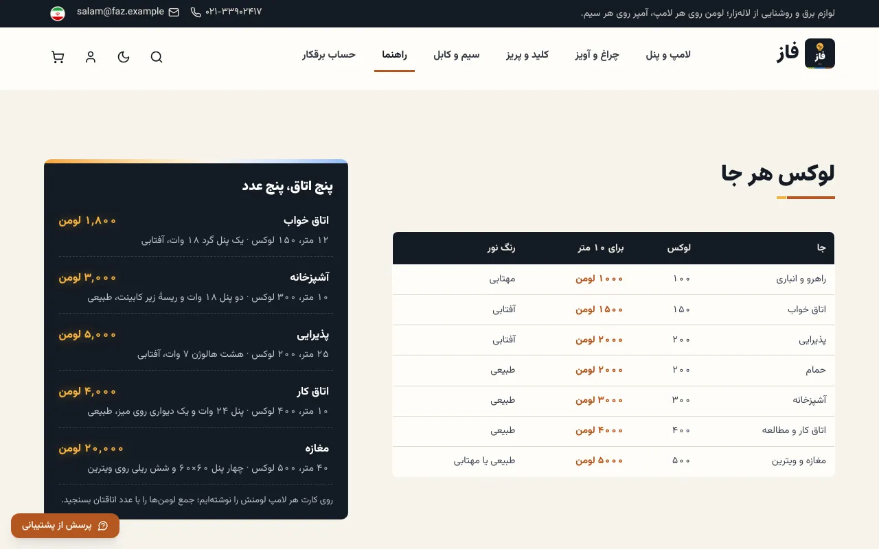Viewport: 879px width, 549px height.
Task: Click the پنج اتاق، پنج عدد title
Action: (288, 186)
